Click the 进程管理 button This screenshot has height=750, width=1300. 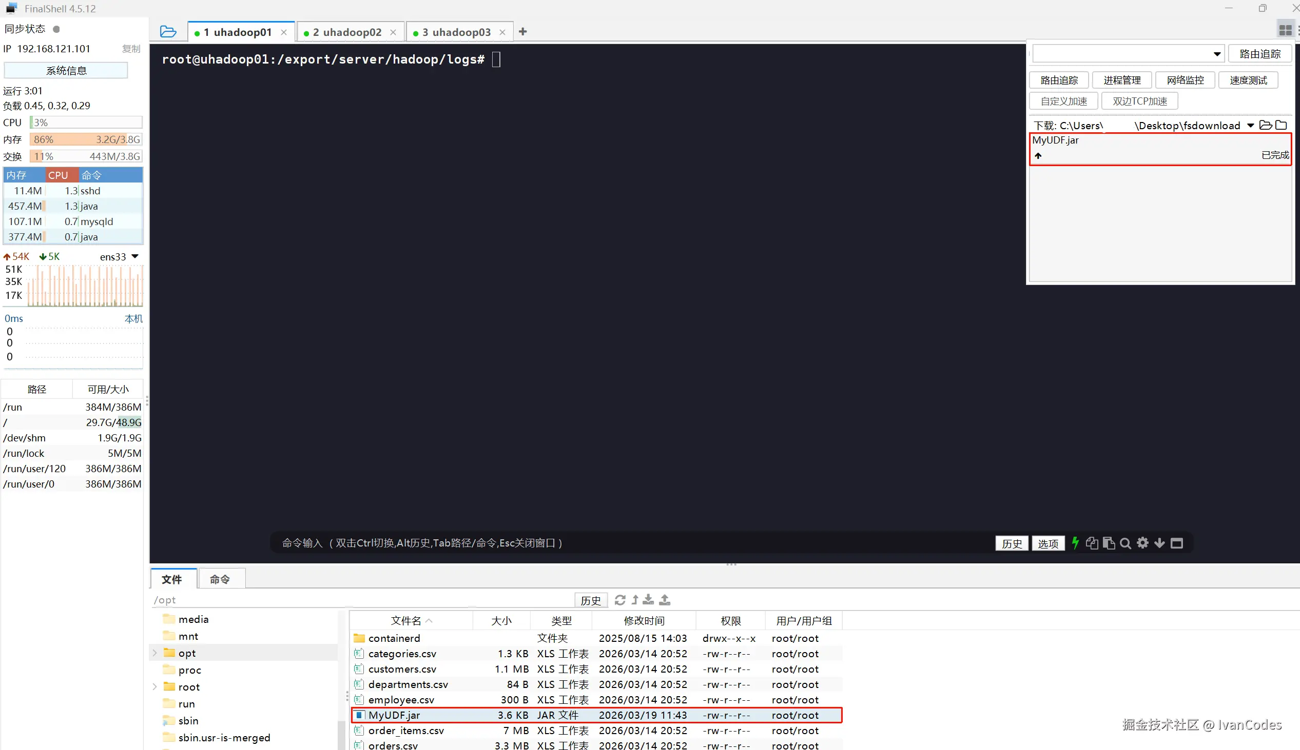click(1121, 80)
